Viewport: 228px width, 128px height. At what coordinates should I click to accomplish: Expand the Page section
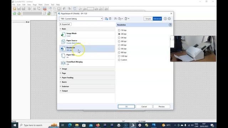point(87,73)
